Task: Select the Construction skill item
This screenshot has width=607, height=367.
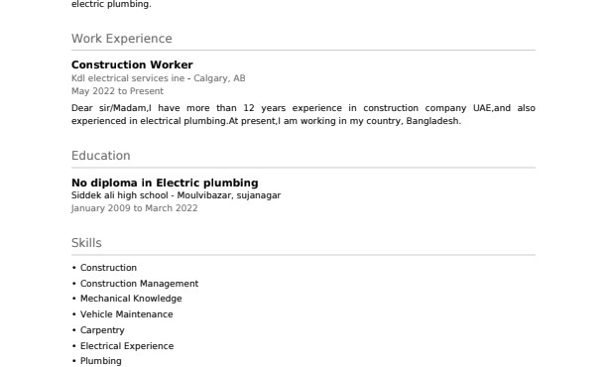Action: point(108,268)
